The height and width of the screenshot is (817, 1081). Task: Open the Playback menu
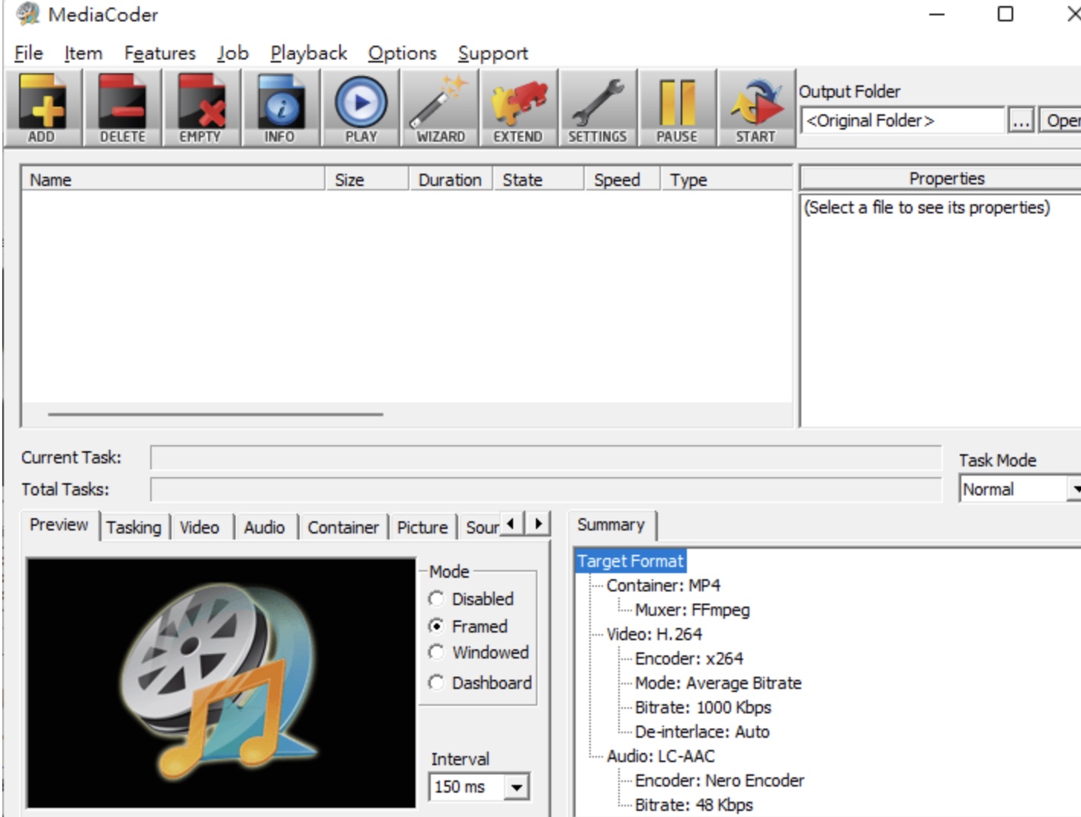pos(309,53)
